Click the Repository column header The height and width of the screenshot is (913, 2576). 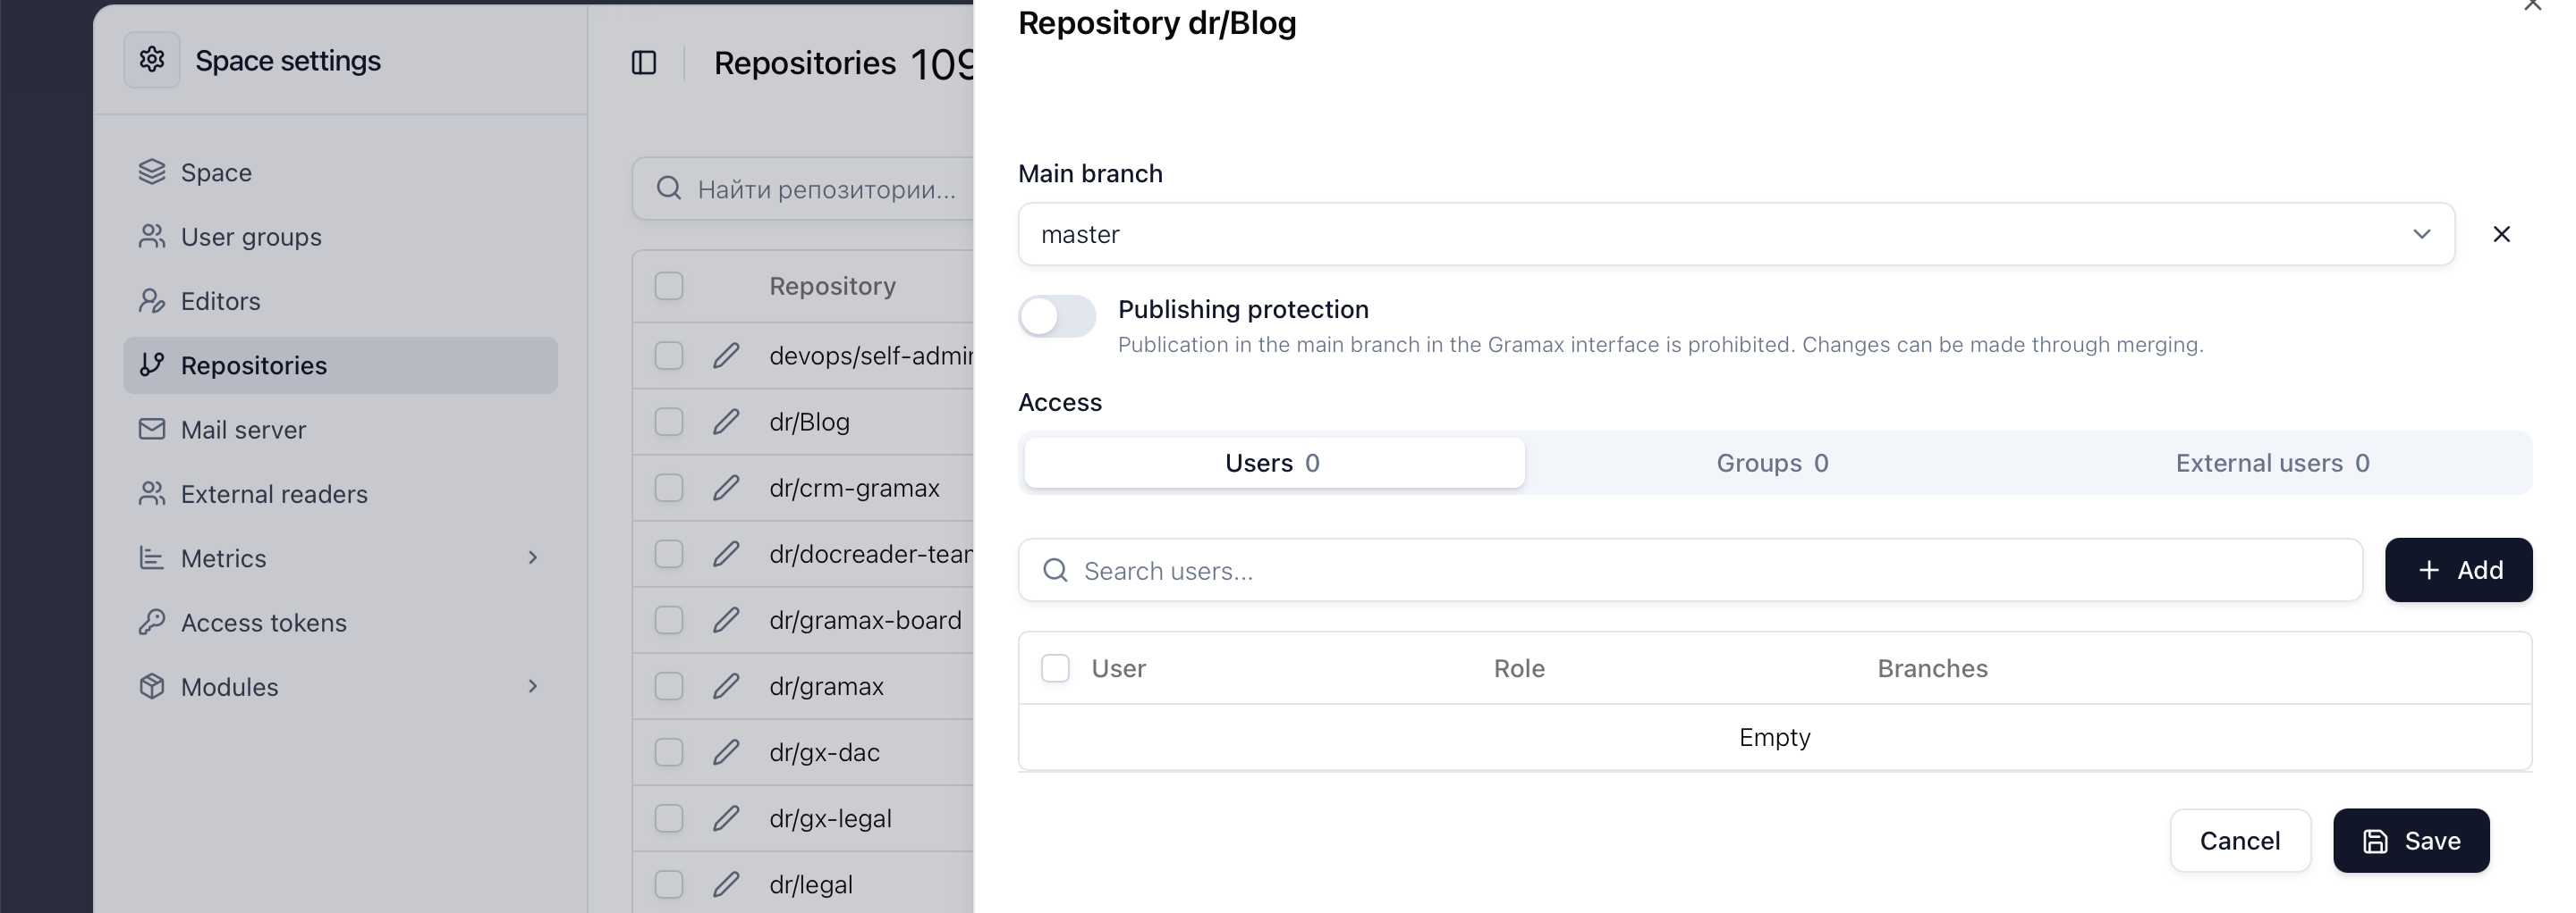pyautogui.click(x=832, y=286)
